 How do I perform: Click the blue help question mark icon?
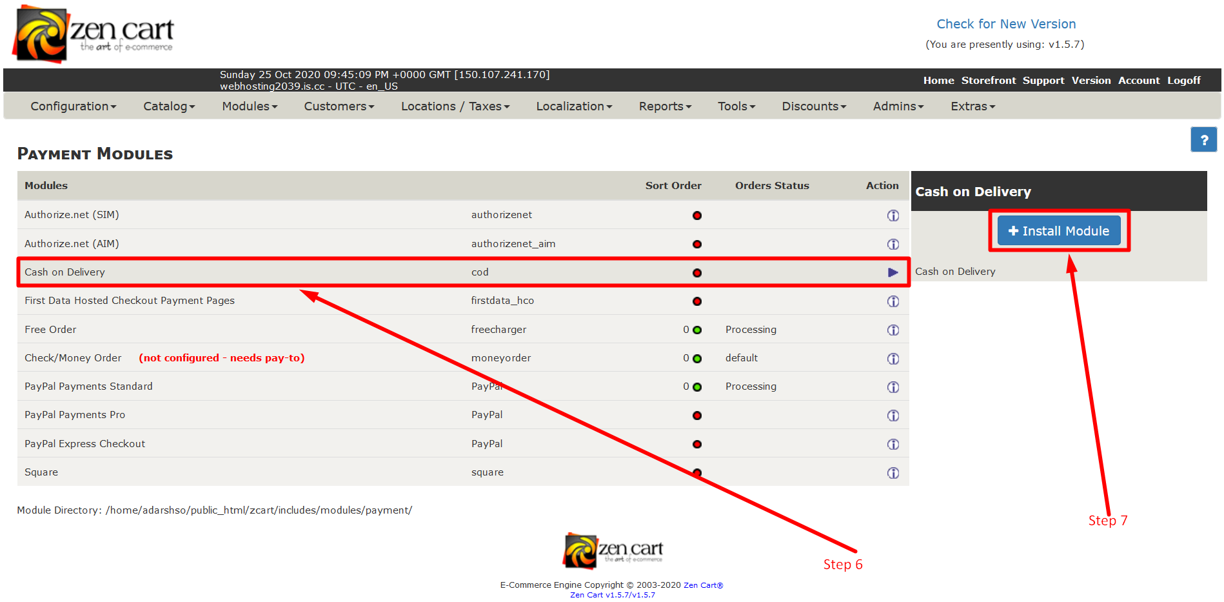click(1203, 139)
